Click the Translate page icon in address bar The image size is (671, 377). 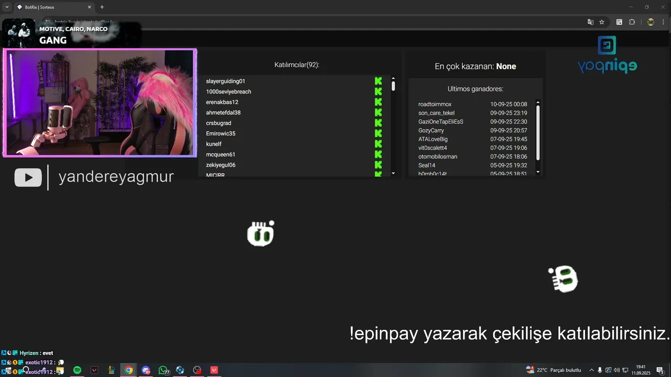click(x=591, y=22)
